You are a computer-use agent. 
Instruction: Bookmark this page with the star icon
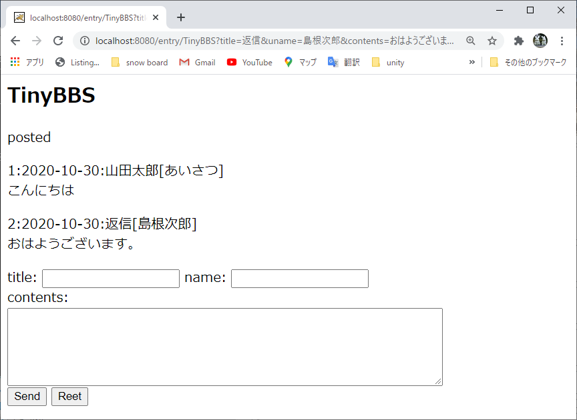[492, 41]
